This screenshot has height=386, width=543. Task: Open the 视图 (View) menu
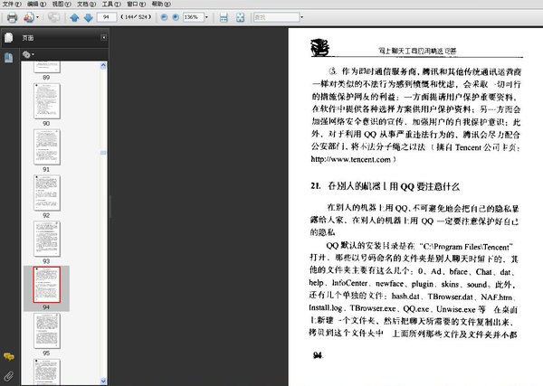click(62, 4)
